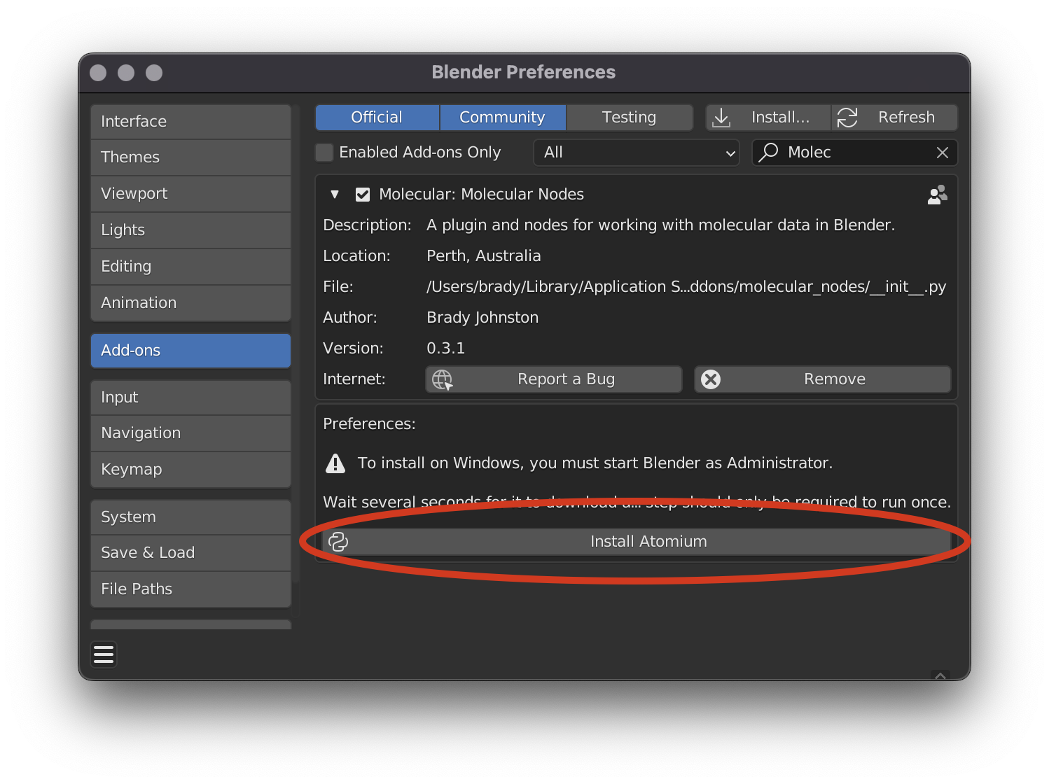Open the Lights preferences section
Viewport: 1049px width, 784px height.
pyautogui.click(x=190, y=230)
